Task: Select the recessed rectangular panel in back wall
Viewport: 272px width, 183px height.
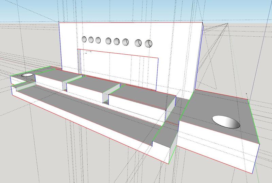Action: [x=118, y=69]
